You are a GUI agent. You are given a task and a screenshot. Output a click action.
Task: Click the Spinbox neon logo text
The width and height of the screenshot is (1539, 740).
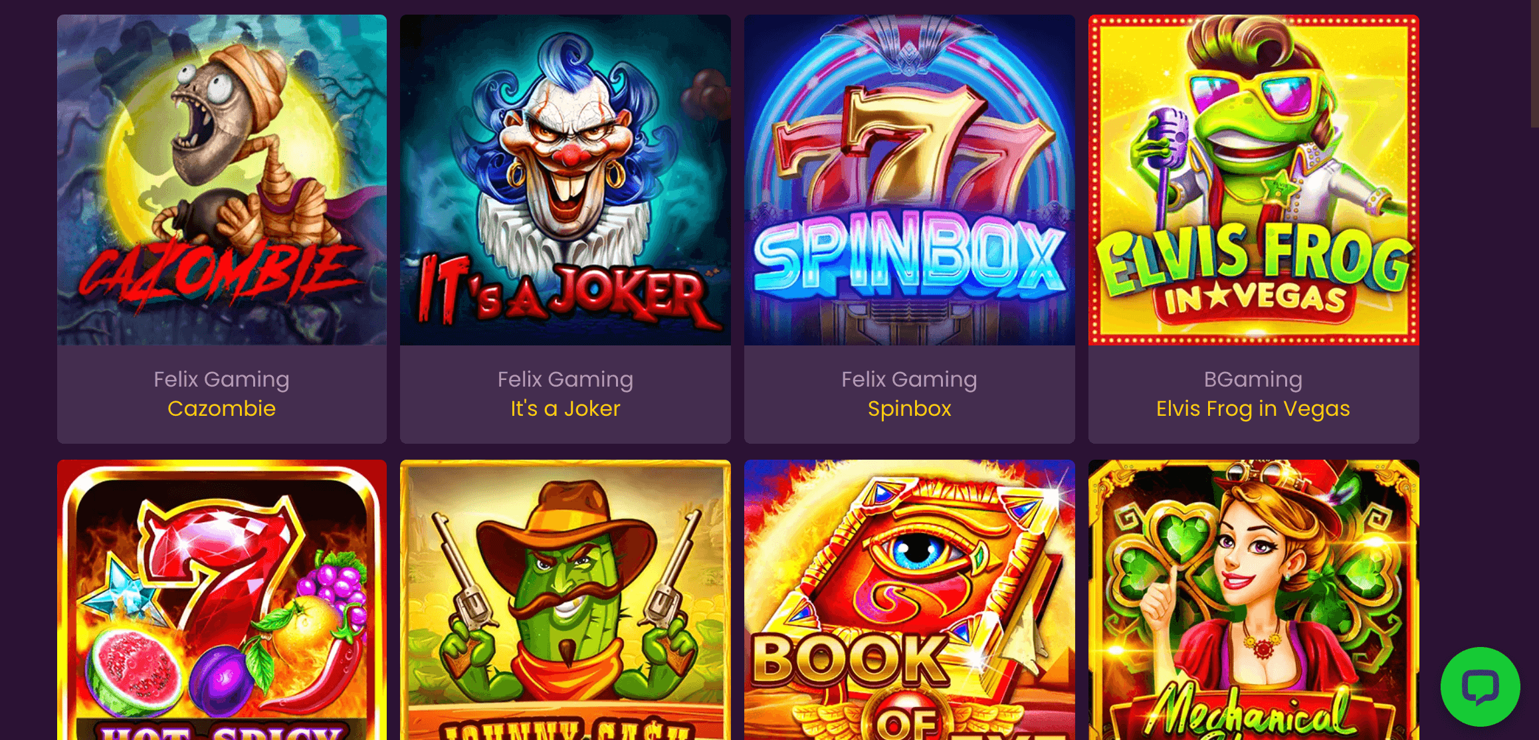[910, 254]
